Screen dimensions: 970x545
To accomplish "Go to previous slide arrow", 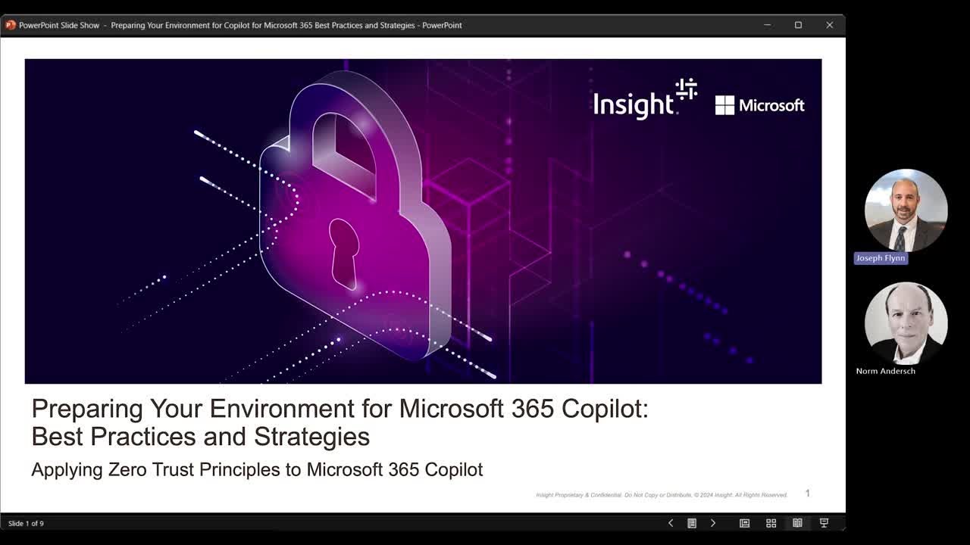I will coord(671,523).
